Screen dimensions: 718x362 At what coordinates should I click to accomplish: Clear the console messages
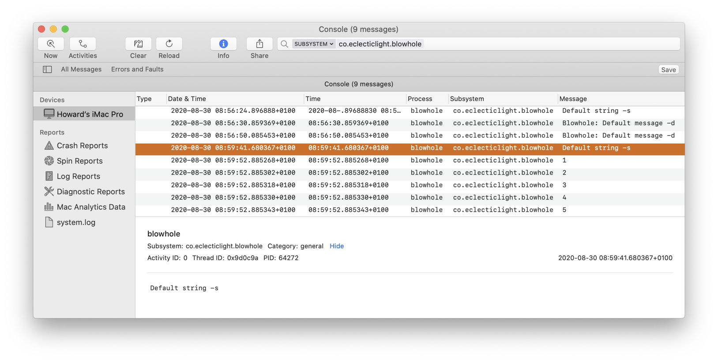click(138, 44)
